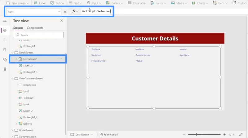The width and height of the screenshot is (248, 138).
Task: Click the FormViewer1 breadcrumb
Action: point(109,135)
